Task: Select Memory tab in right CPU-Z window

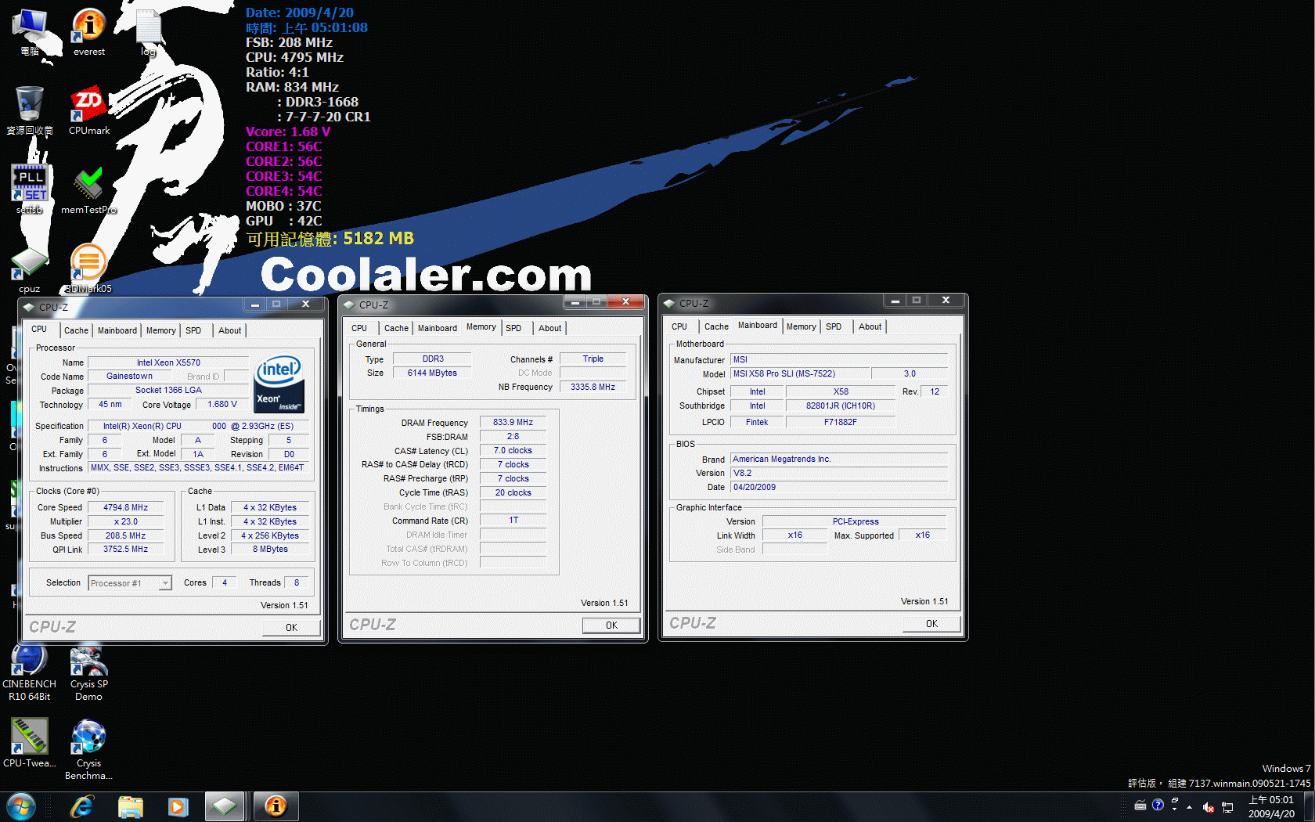Action: coord(801,326)
